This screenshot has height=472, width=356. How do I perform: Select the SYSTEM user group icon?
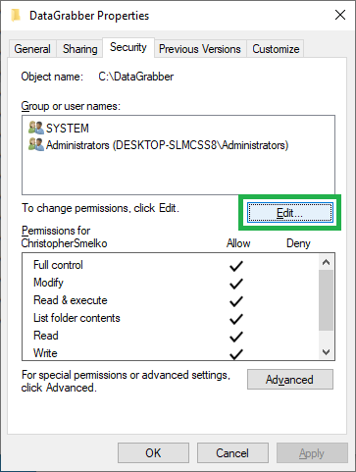coord(36,128)
